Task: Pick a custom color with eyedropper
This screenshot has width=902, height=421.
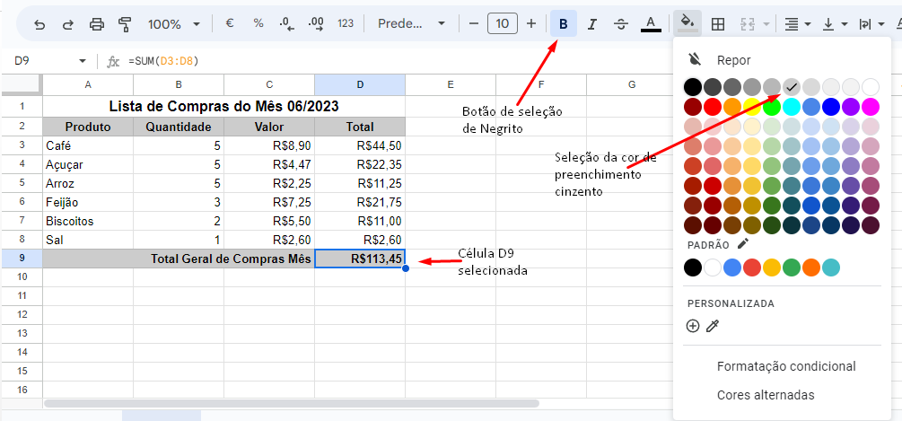Action: (713, 326)
